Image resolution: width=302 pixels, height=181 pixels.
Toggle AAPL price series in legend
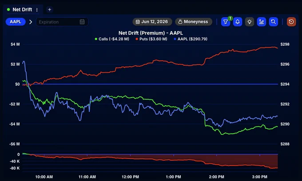point(191,39)
